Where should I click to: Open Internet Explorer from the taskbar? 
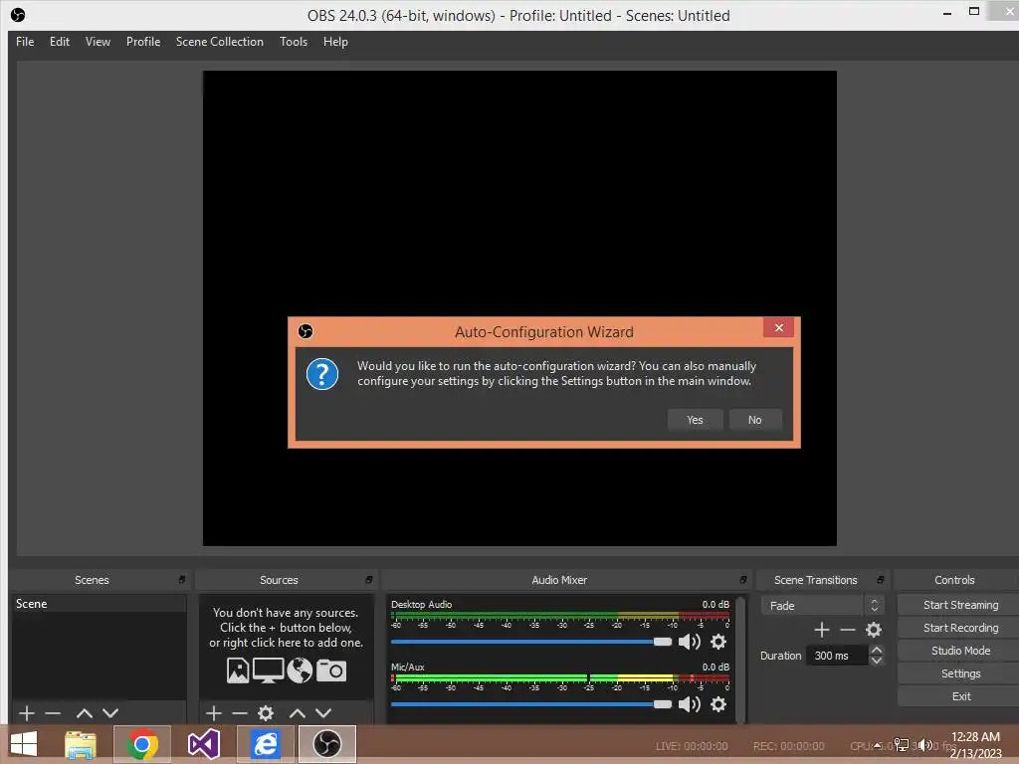click(x=265, y=744)
